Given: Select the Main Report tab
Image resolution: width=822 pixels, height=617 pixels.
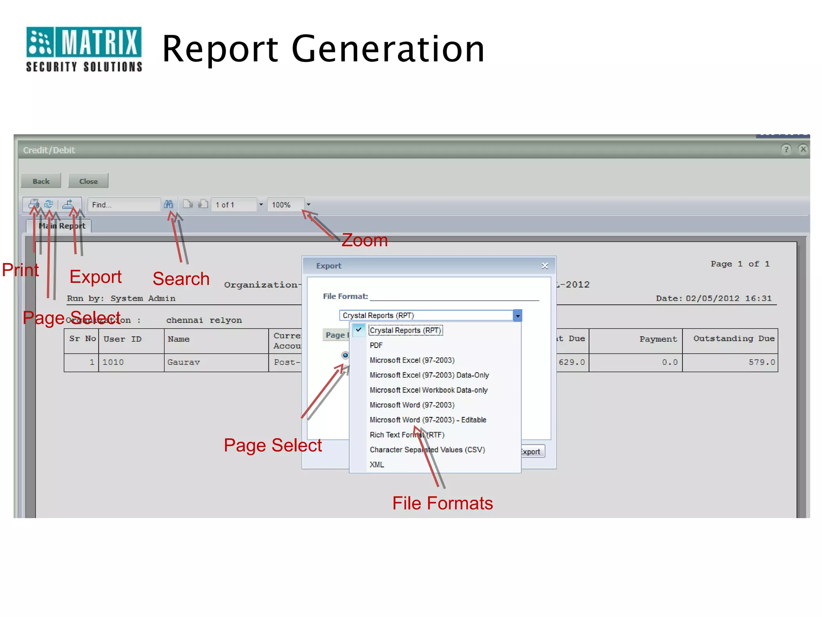Looking at the screenshot, I should (x=59, y=226).
